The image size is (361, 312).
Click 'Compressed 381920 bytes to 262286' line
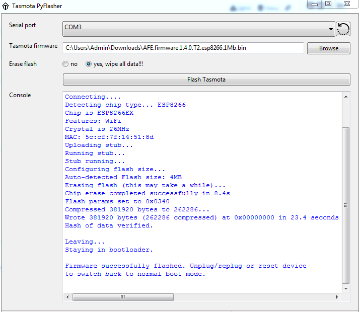[x=137, y=210]
